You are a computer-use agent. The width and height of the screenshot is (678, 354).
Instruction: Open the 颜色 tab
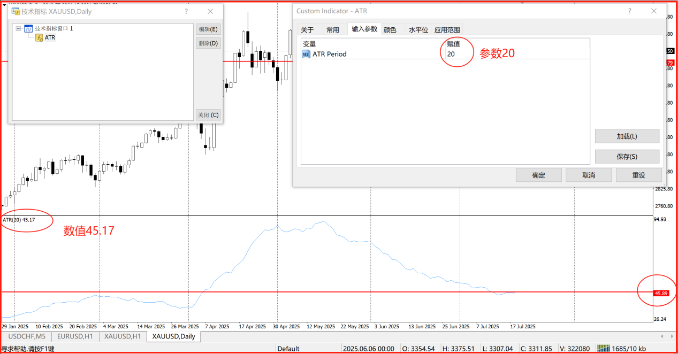(x=390, y=30)
